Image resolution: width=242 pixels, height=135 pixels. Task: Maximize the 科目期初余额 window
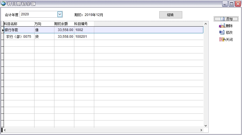click(231, 4)
